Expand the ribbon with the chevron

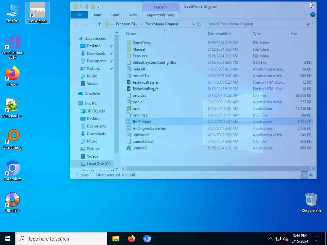[x=306, y=15]
